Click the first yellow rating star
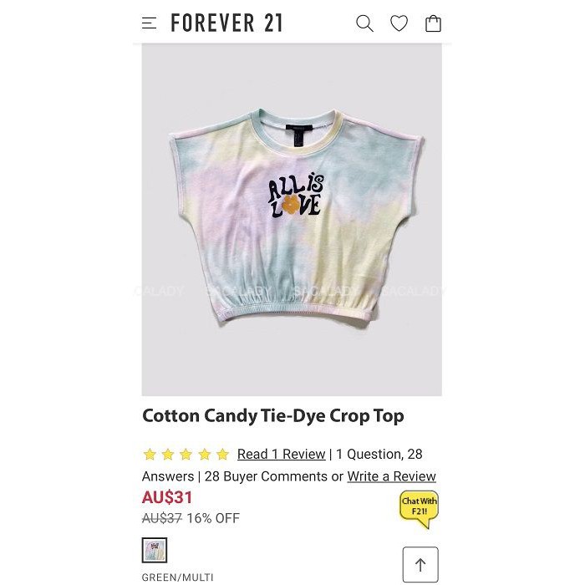The width and height of the screenshot is (585, 585). pyautogui.click(x=150, y=454)
